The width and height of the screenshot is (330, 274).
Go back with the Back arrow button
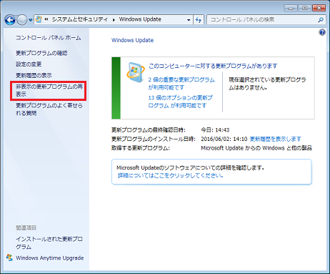click(x=10, y=20)
